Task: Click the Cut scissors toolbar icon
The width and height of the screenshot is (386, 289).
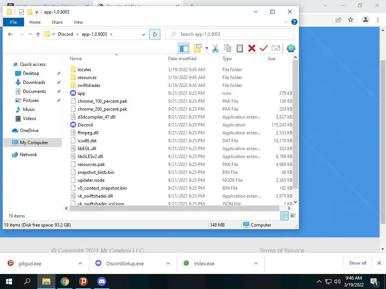Action: [x=215, y=48]
